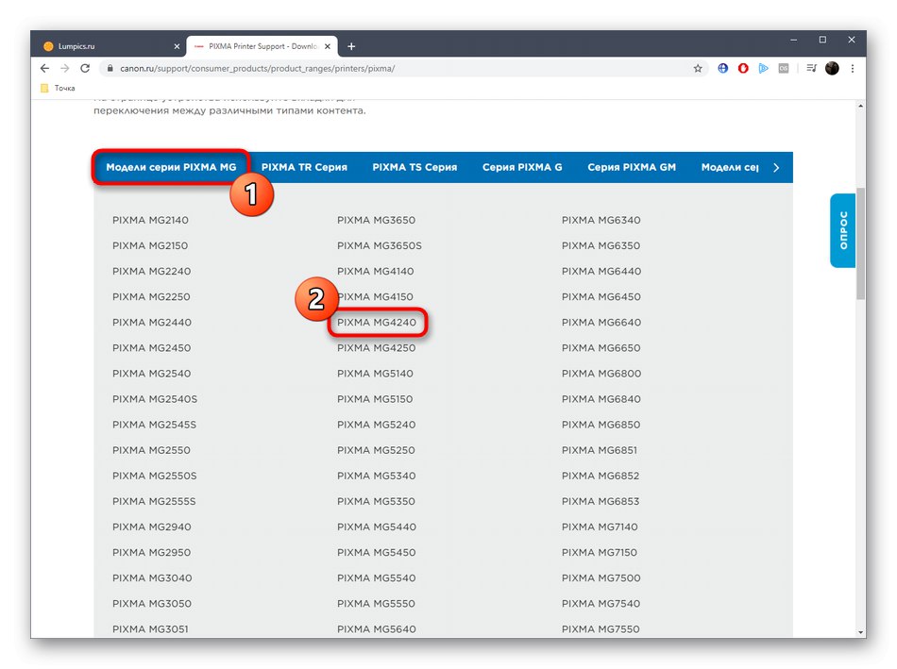Choose the PIXMA MG4250 model
Screen dimensions: 897x669
376,348
